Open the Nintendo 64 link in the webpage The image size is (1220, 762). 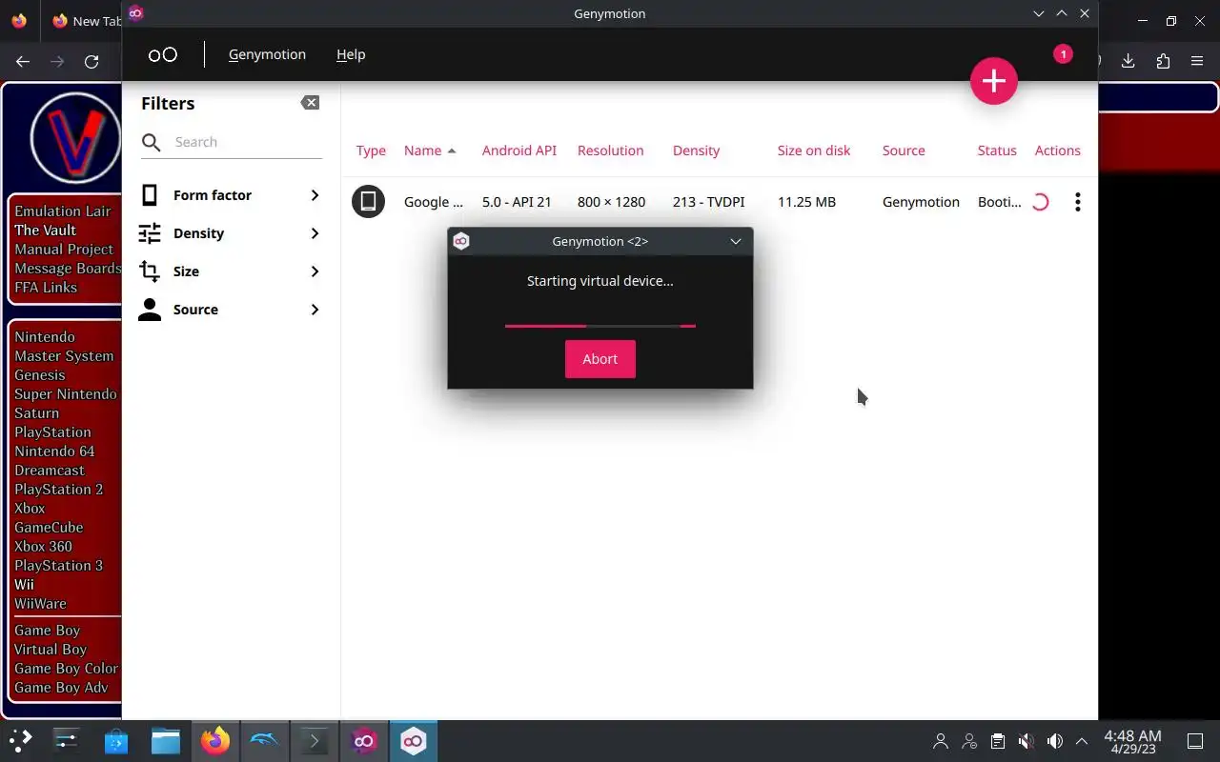(54, 451)
